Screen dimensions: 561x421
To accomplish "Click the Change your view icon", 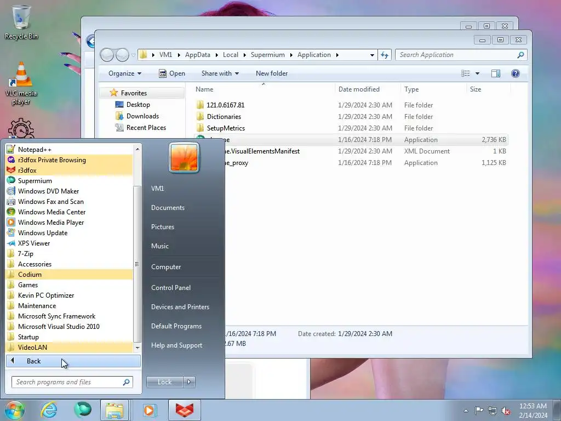I will click(x=466, y=73).
